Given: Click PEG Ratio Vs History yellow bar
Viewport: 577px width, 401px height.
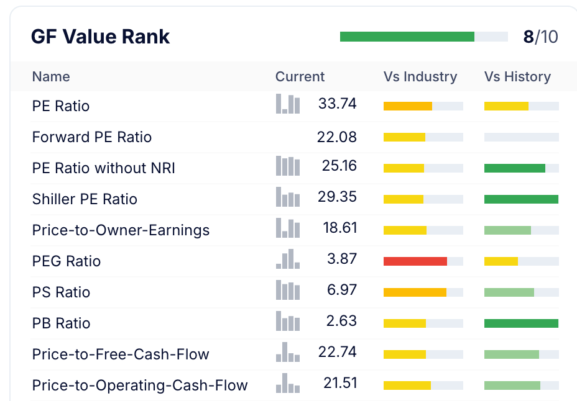Looking at the screenshot, I should pos(501,261).
